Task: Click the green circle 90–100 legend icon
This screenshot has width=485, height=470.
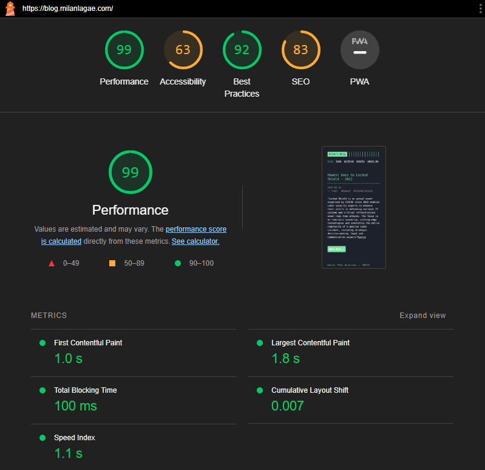Action: 178,263
